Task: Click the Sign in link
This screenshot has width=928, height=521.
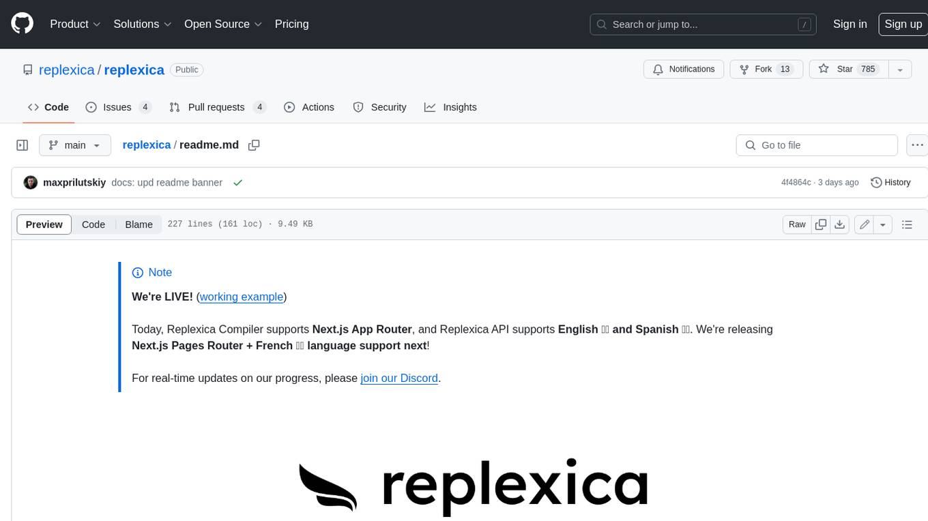Action: tap(850, 24)
